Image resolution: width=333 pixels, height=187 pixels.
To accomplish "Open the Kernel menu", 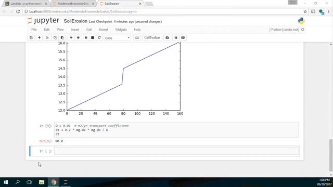I will click(x=104, y=30).
